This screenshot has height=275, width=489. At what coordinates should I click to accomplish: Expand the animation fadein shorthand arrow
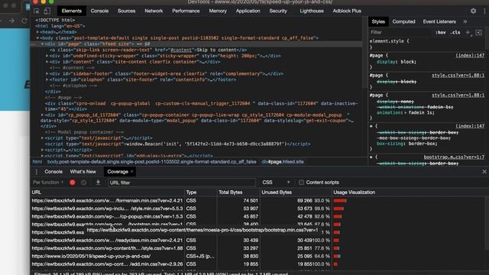[x=406, y=113]
